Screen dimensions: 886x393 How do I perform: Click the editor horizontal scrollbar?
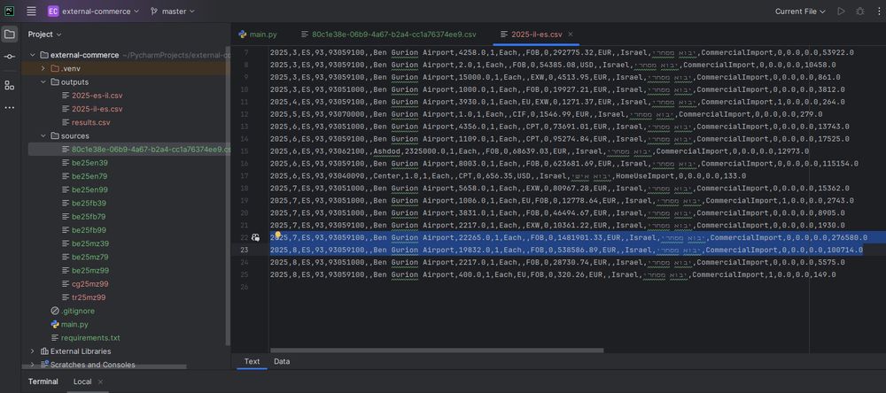(x=436, y=351)
